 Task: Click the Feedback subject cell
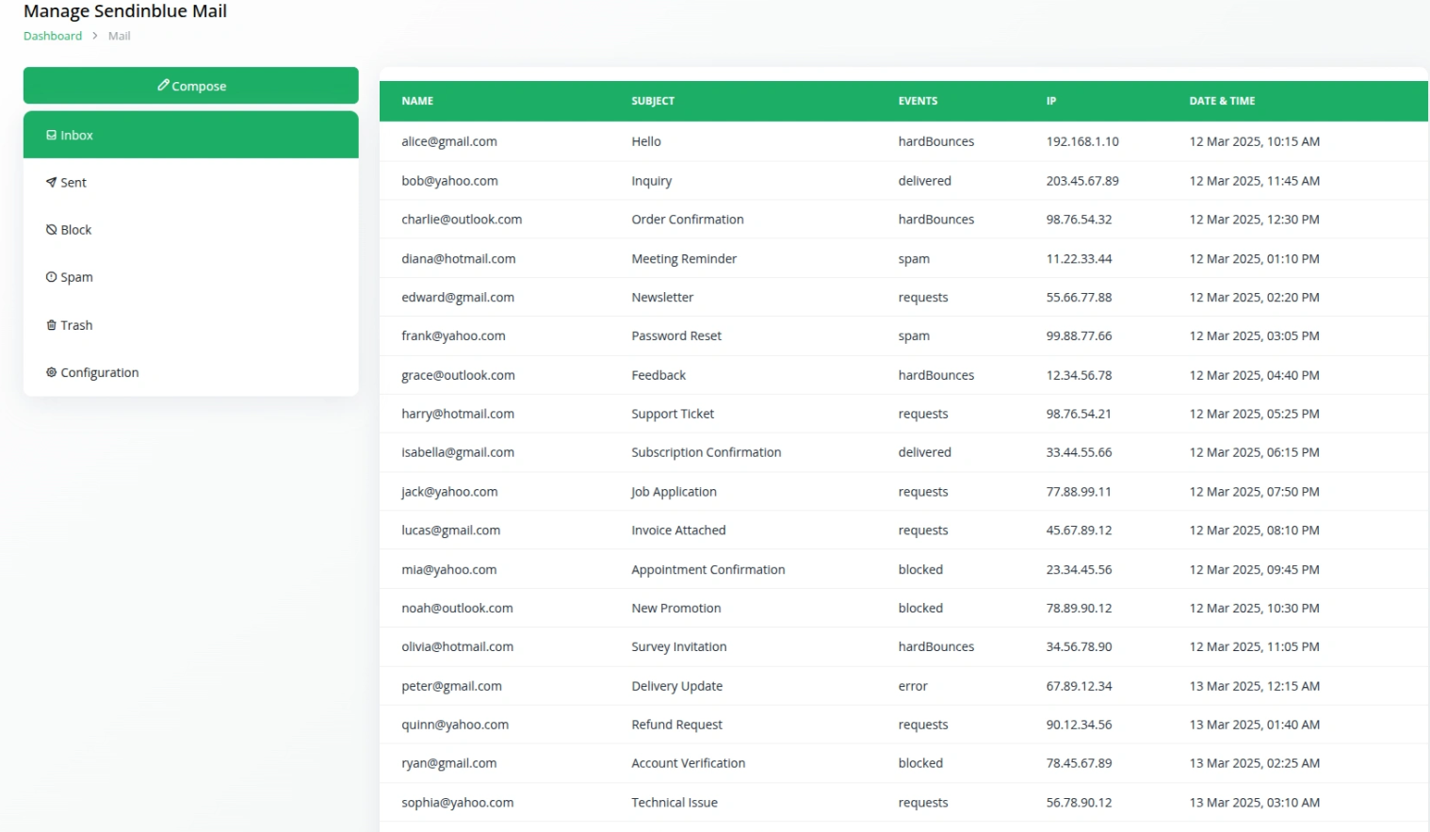(658, 375)
